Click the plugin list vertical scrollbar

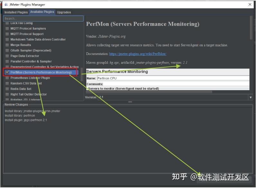(x=82, y=75)
